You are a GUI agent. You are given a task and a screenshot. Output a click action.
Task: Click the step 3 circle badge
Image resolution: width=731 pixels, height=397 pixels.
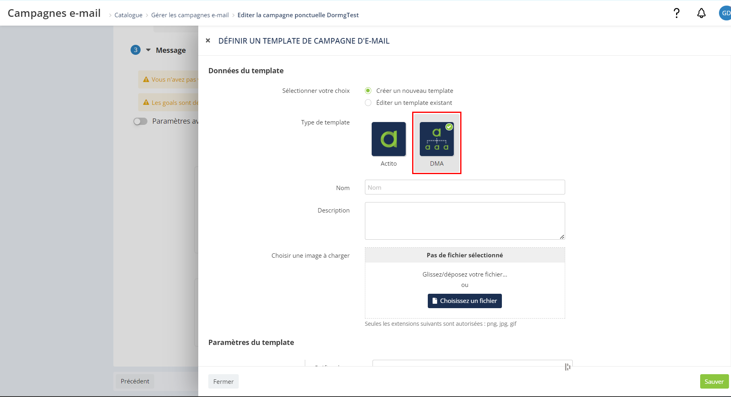point(135,50)
